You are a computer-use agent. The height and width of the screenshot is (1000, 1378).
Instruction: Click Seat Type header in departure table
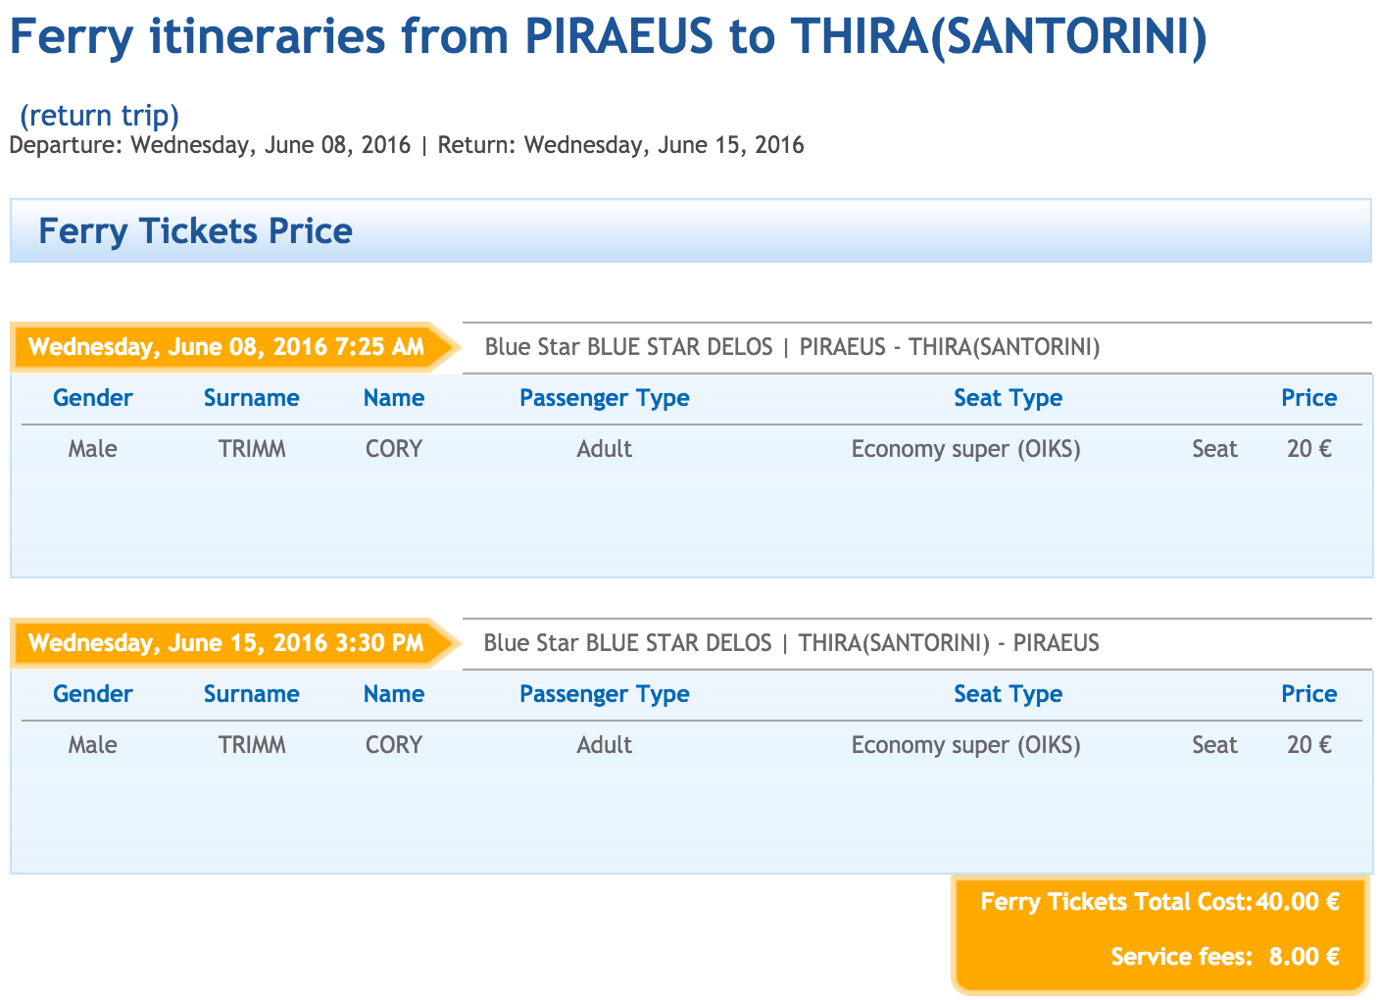pos(1009,398)
